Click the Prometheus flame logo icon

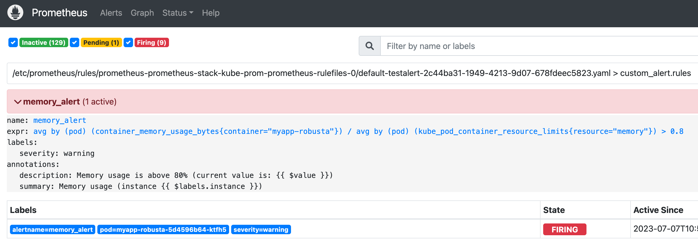click(x=15, y=13)
